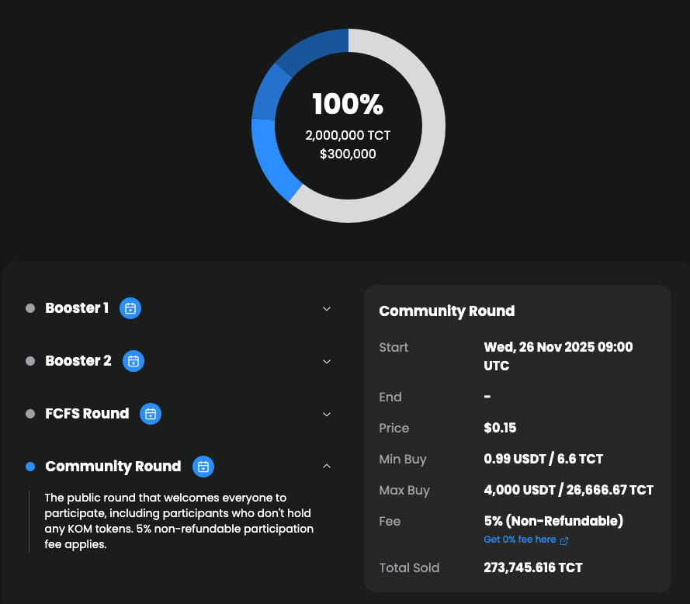Expand the Booster 2 chevron
The image size is (690, 604).
point(327,362)
